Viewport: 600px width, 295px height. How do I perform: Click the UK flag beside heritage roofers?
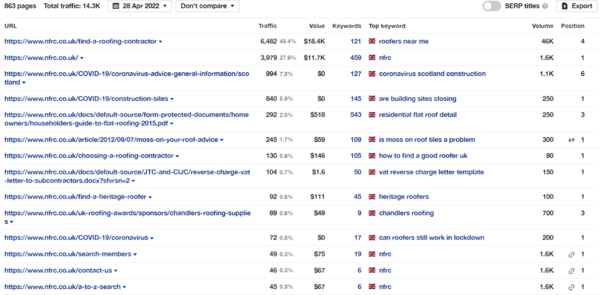372,197
